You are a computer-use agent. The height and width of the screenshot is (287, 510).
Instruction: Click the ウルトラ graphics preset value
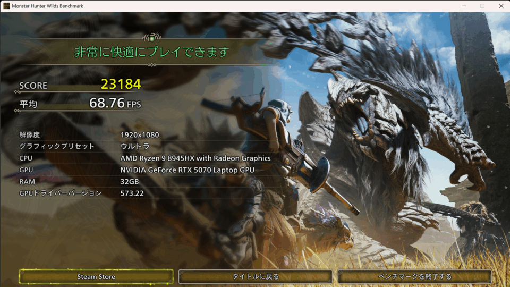click(x=135, y=146)
